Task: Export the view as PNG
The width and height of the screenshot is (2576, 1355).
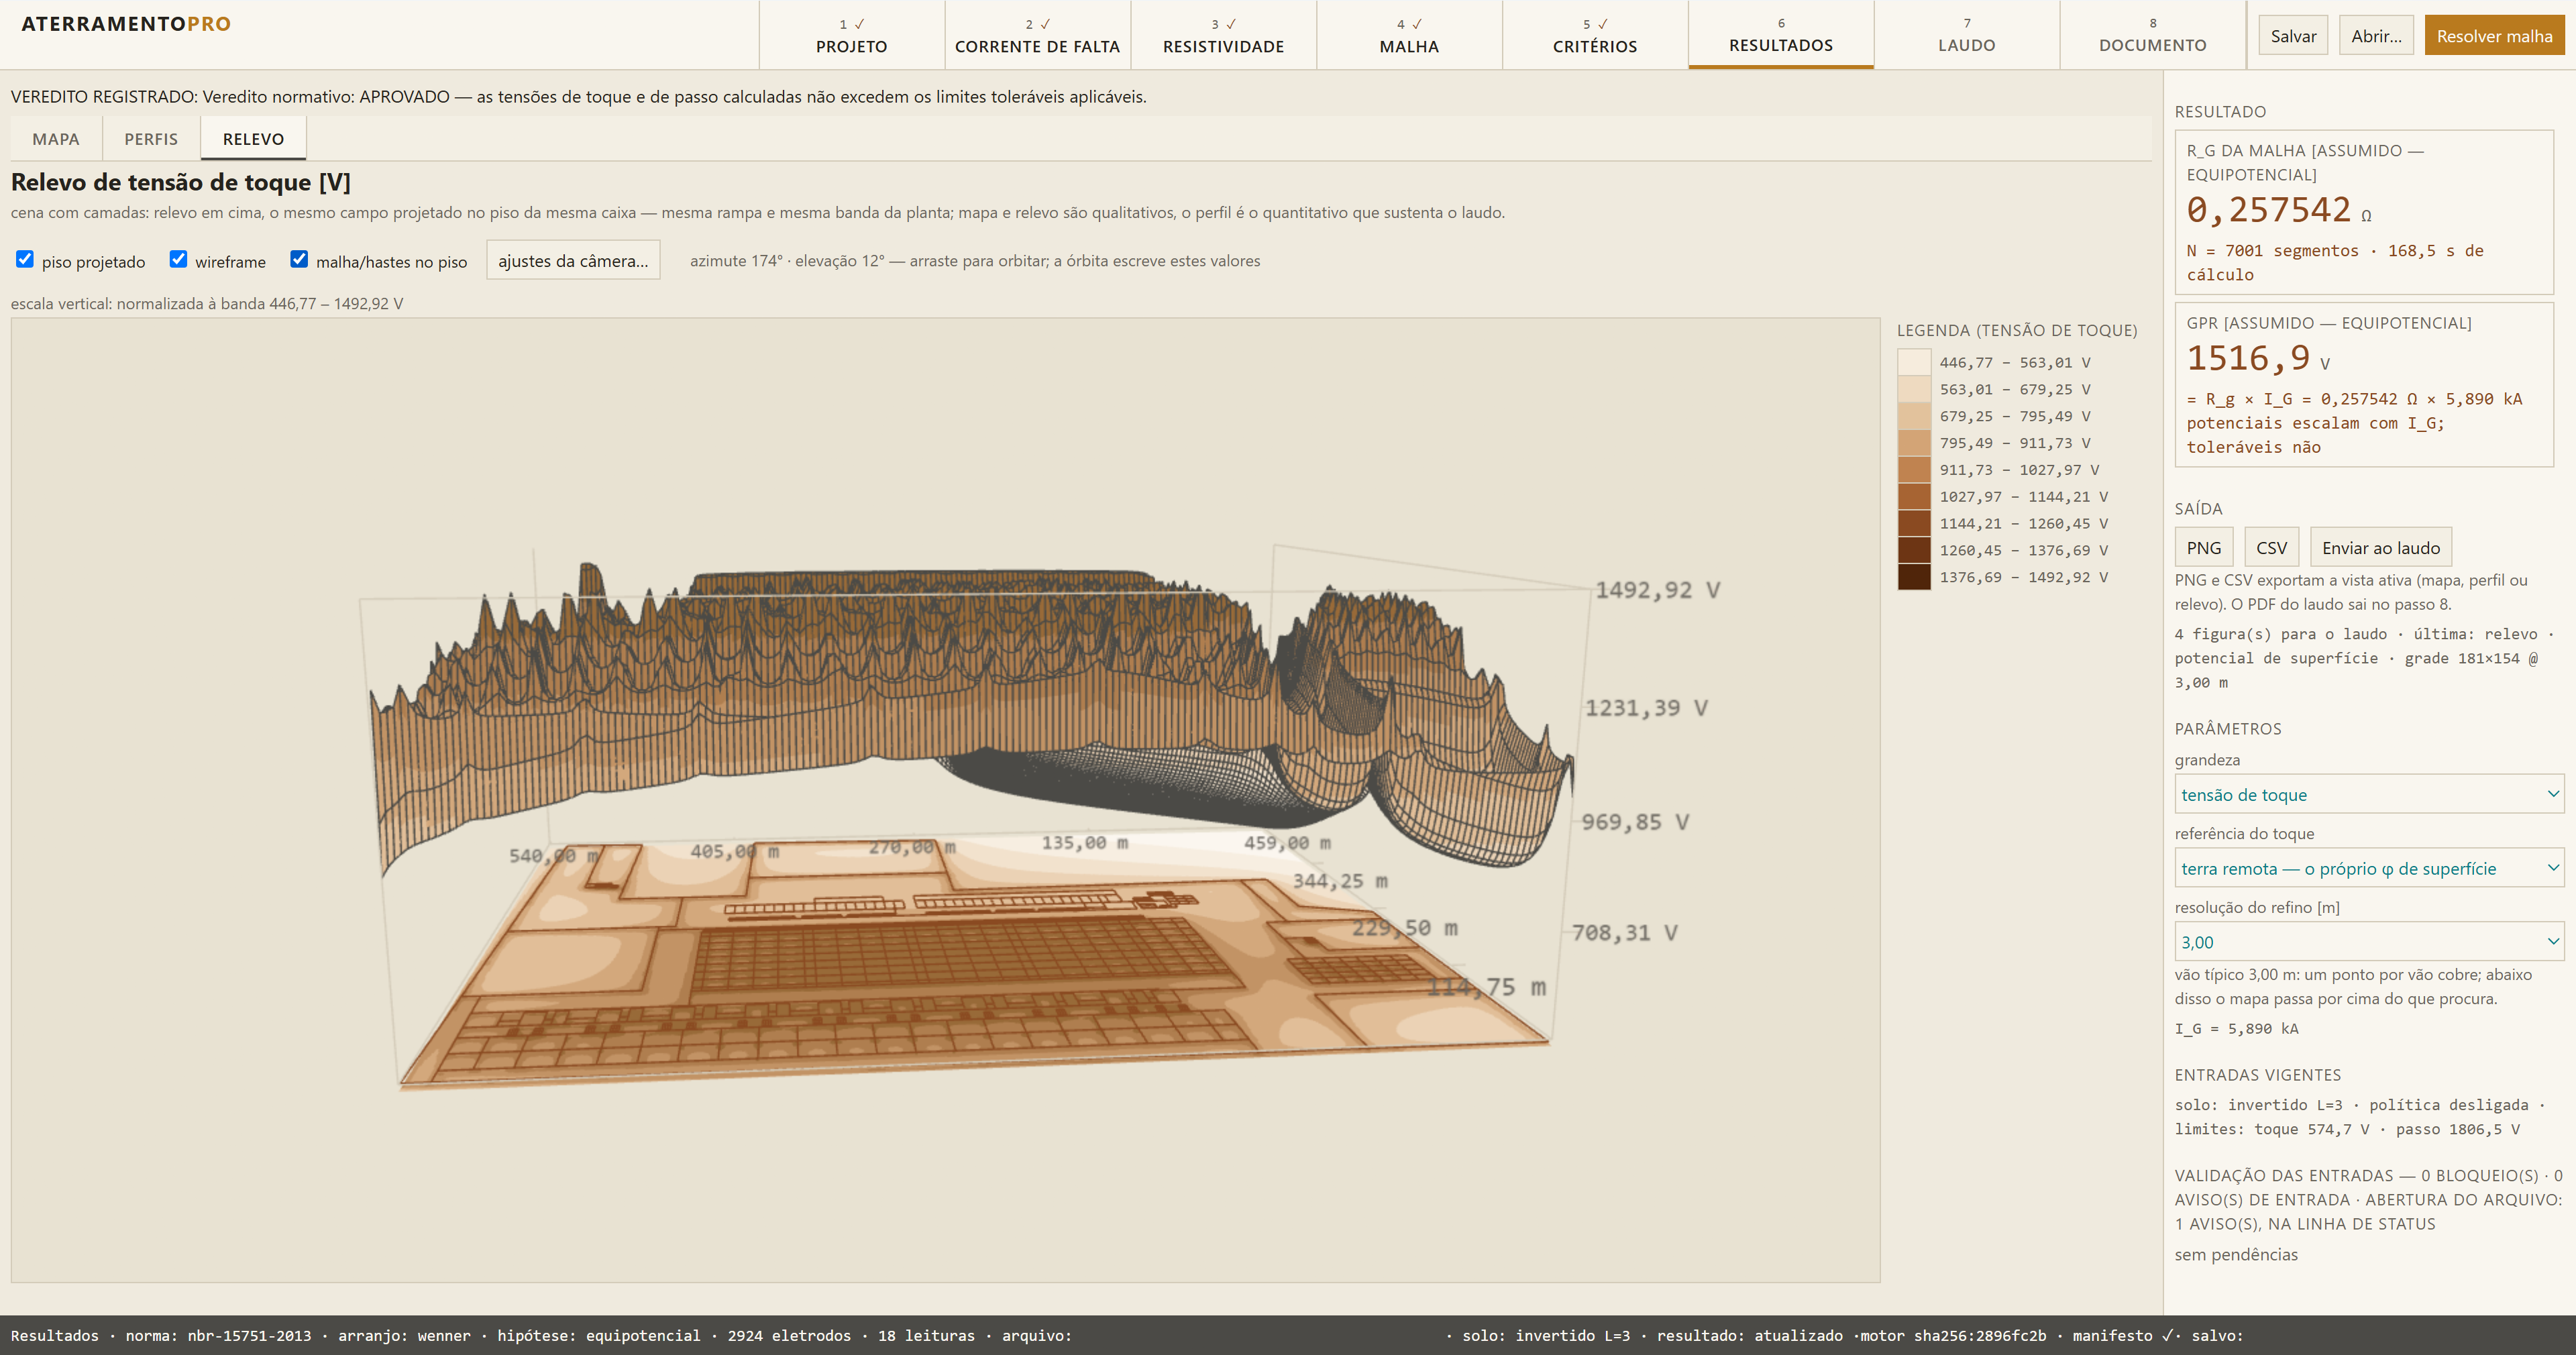Action: coord(2203,547)
